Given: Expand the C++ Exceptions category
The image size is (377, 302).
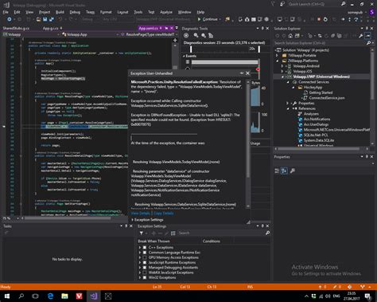Looking at the screenshot, I should pyautogui.click(x=140, y=247).
